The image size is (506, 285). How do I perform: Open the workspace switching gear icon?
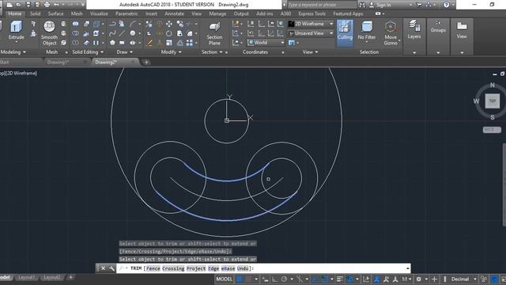point(418,279)
